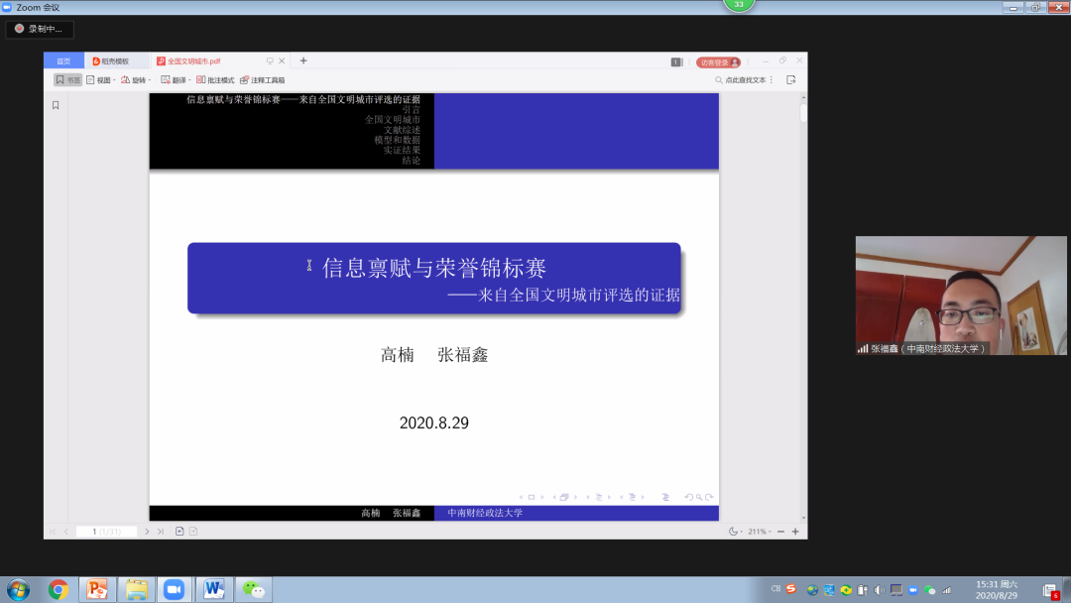Viewport: 1071px width, 603px height.
Task: Click the 访客登录 guest login button
Action: [x=718, y=61]
